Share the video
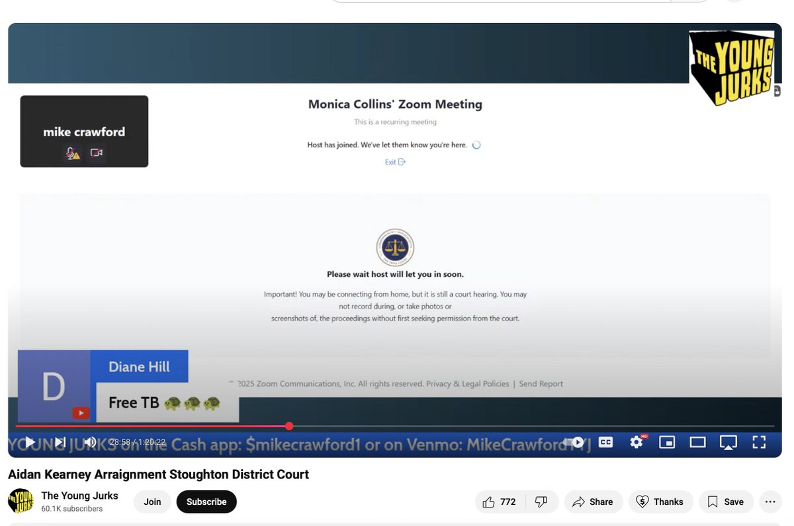This screenshot has width=794, height=526. [593, 502]
